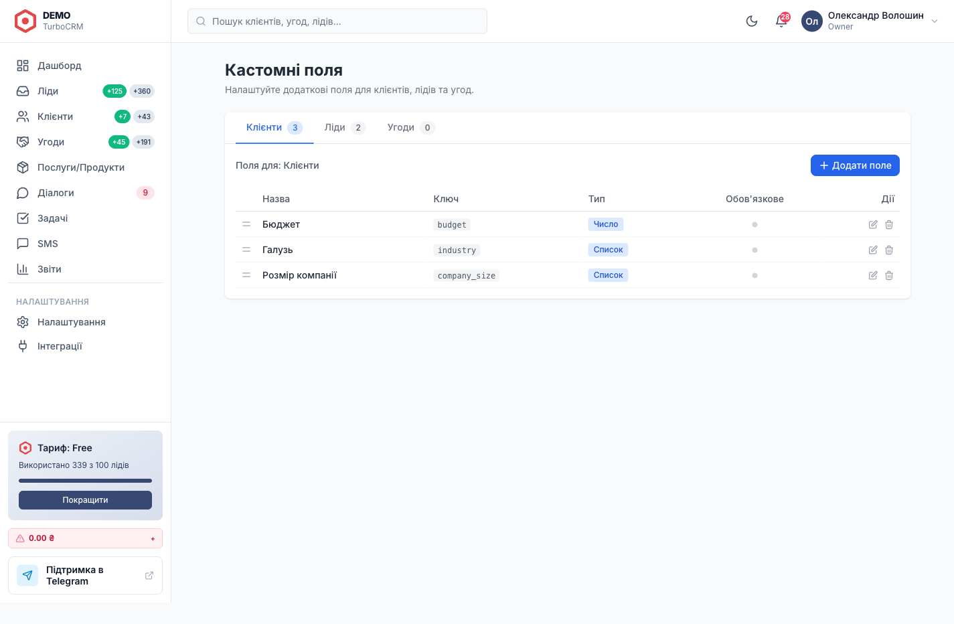Open Діалоги in the sidebar
The height and width of the screenshot is (624, 954).
[85, 193]
